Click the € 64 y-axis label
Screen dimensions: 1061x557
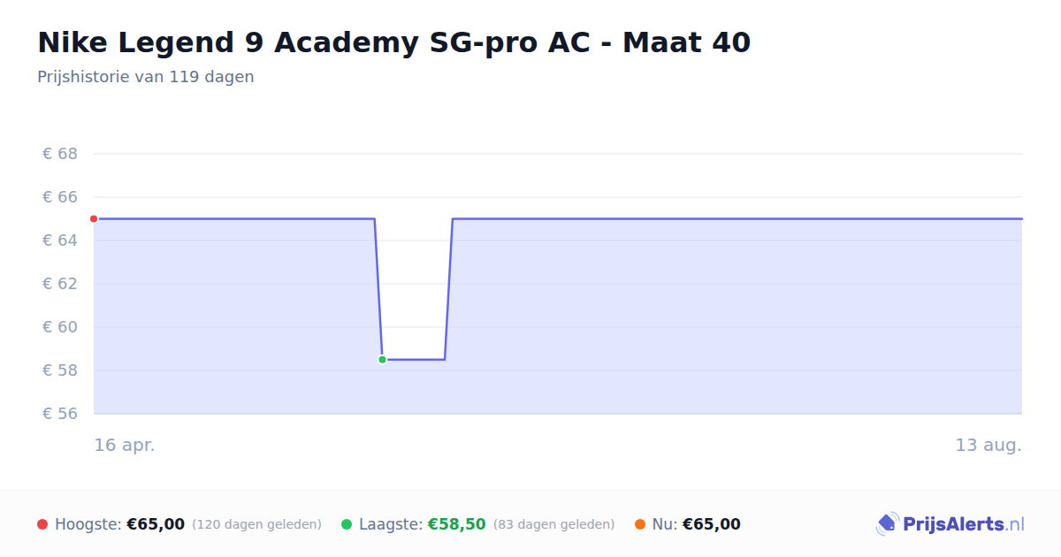60,240
